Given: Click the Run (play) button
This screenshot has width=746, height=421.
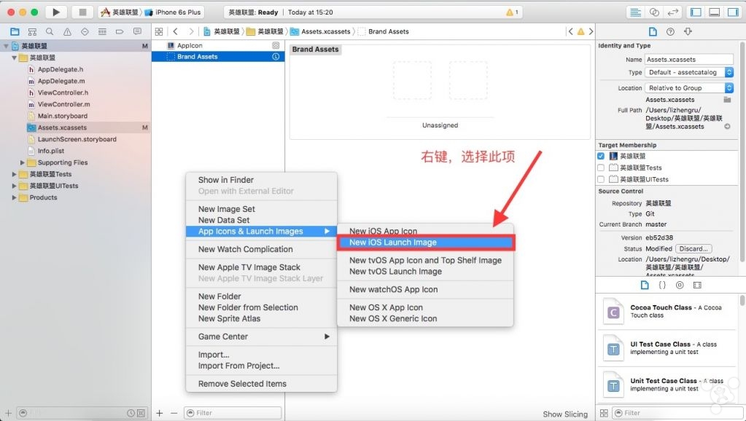Looking at the screenshot, I should (x=55, y=12).
